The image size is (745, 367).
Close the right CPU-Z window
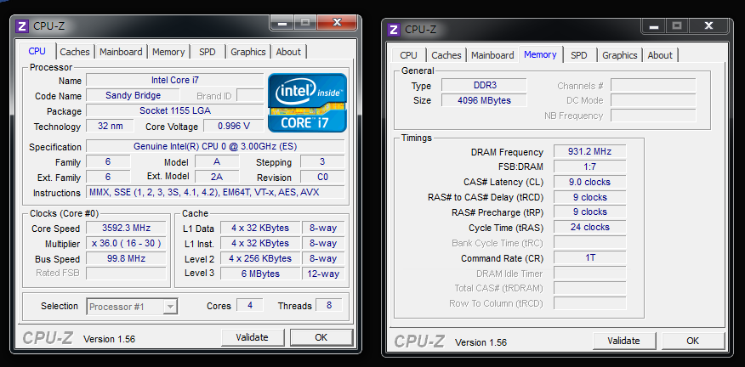[708, 25]
